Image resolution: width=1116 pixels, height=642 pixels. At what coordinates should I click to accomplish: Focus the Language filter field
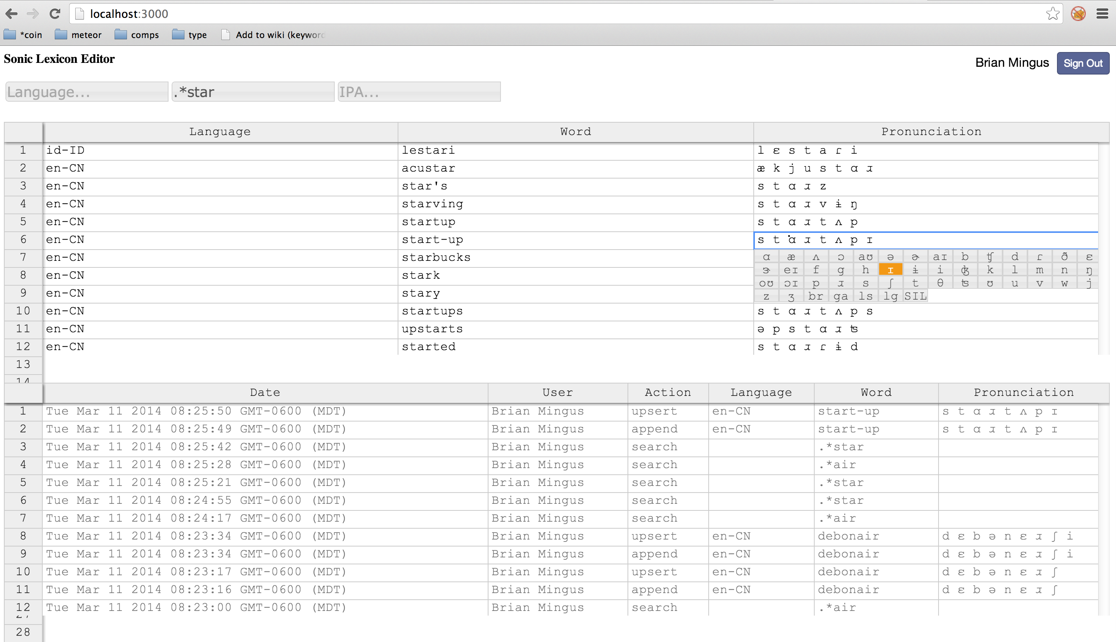87,92
